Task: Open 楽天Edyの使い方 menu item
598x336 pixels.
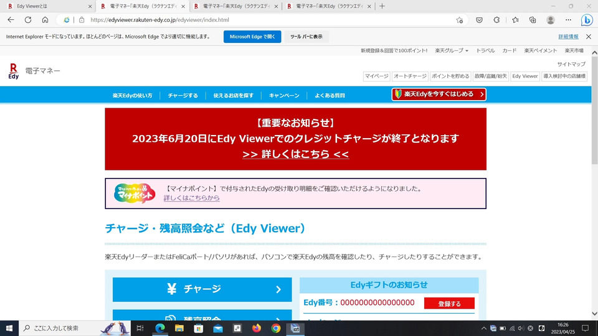Action: pyautogui.click(x=132, y=95)
